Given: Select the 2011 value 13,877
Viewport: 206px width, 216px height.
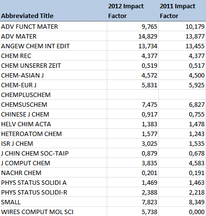Looking at the screenshot, I should point(195,37).
